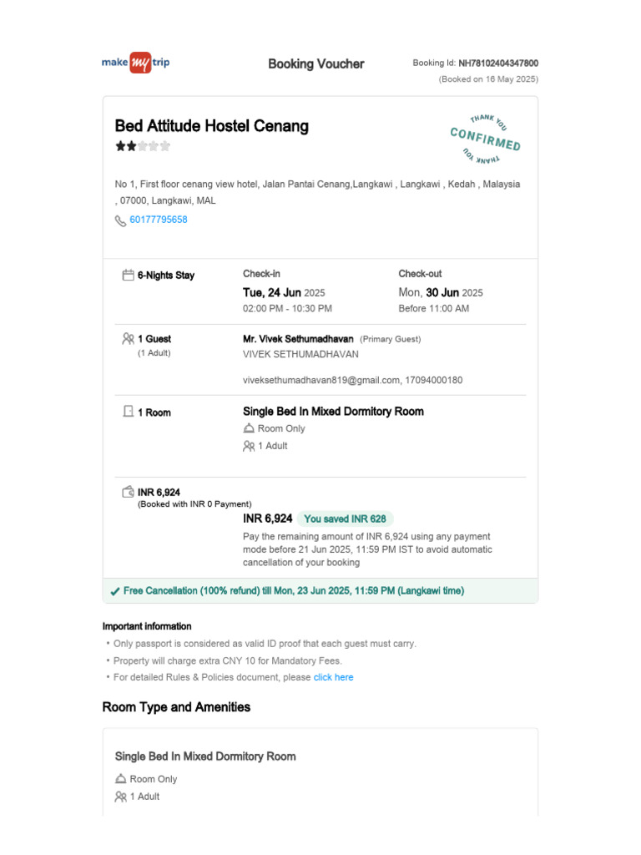The width and height of the screenshot is (641, 855).
Task: Click the phone icon beside hotel number
Action: click(x=120, y=220)
